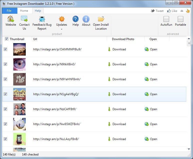Click the orange pointing hand icon
Viewport: 193px width, 159px height.
pos(188,11)
